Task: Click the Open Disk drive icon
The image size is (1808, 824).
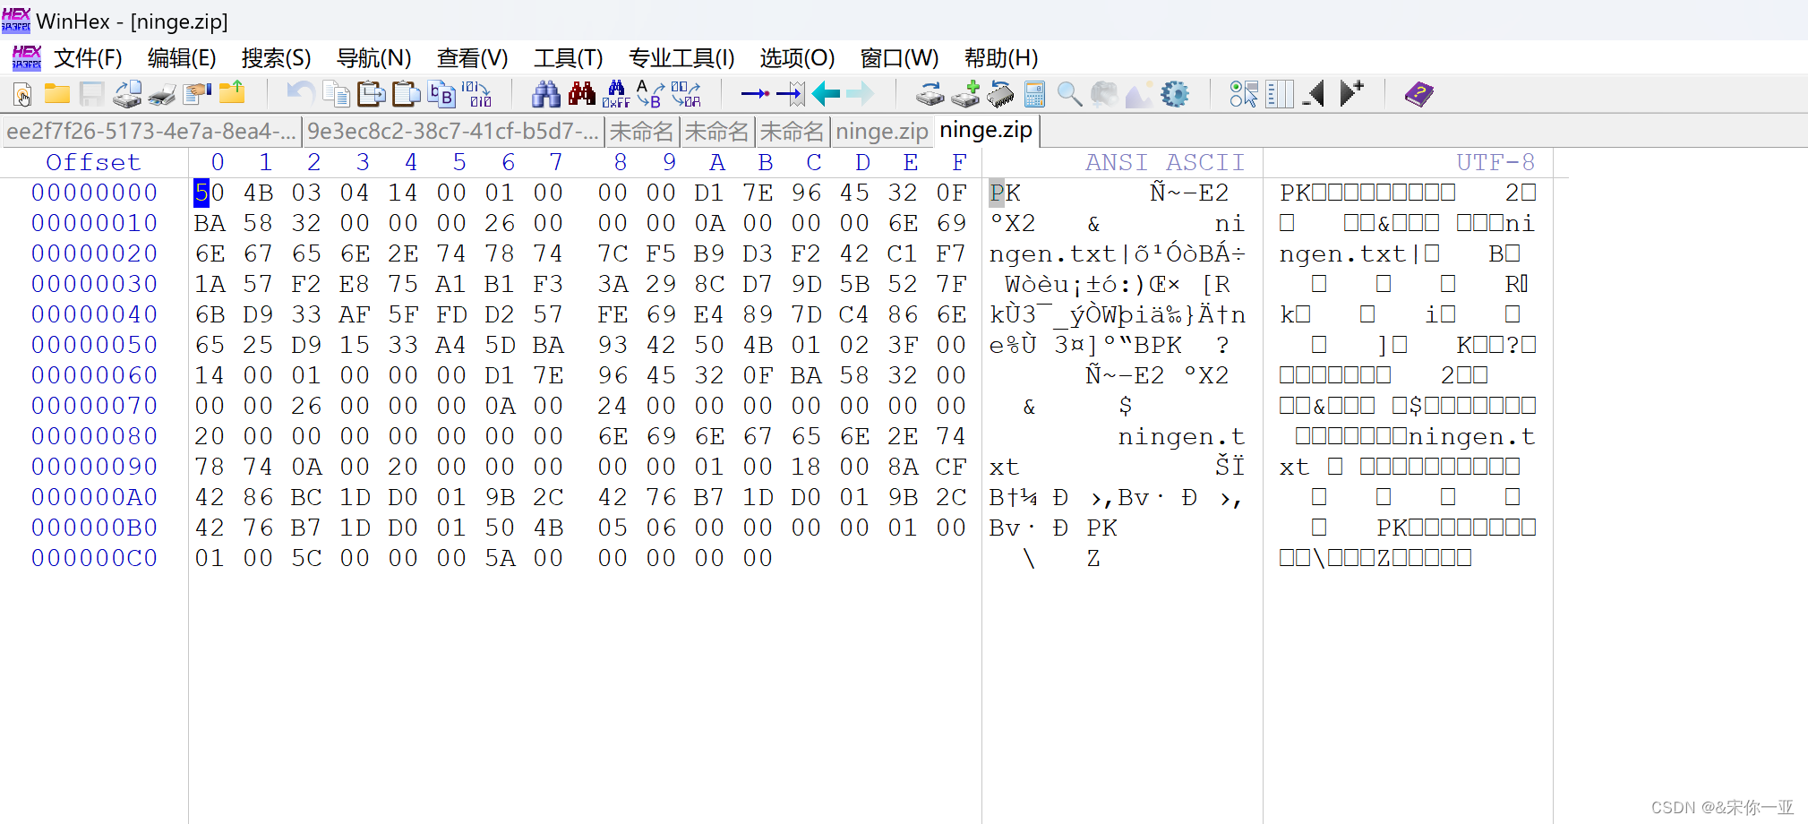Action: (930, 94)
